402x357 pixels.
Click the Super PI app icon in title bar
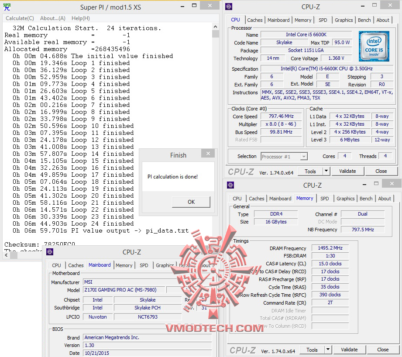pyautogui.click(x=7, y=7)
